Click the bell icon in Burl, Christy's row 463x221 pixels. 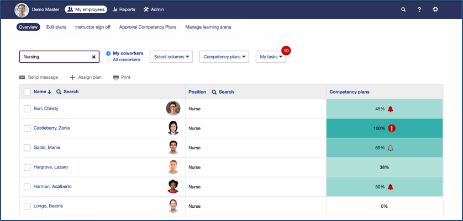tap(391, 109)
